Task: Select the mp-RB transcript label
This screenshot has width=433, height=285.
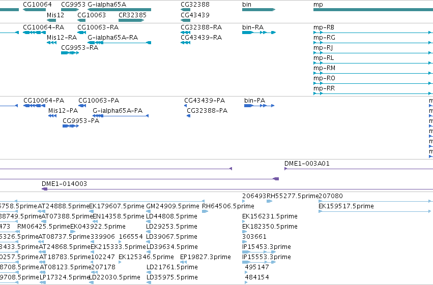Action: coord(324,27)
